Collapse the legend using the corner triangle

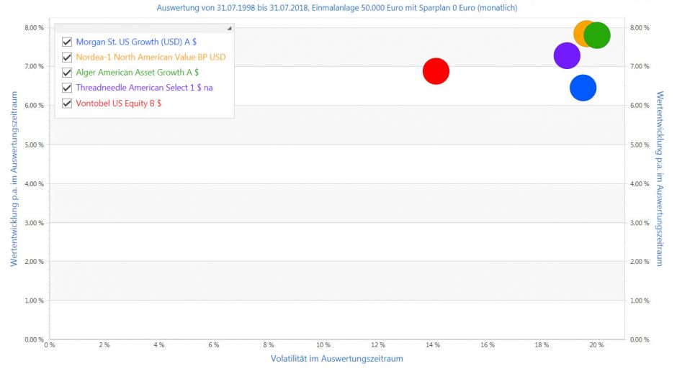[x=229, y=28]
